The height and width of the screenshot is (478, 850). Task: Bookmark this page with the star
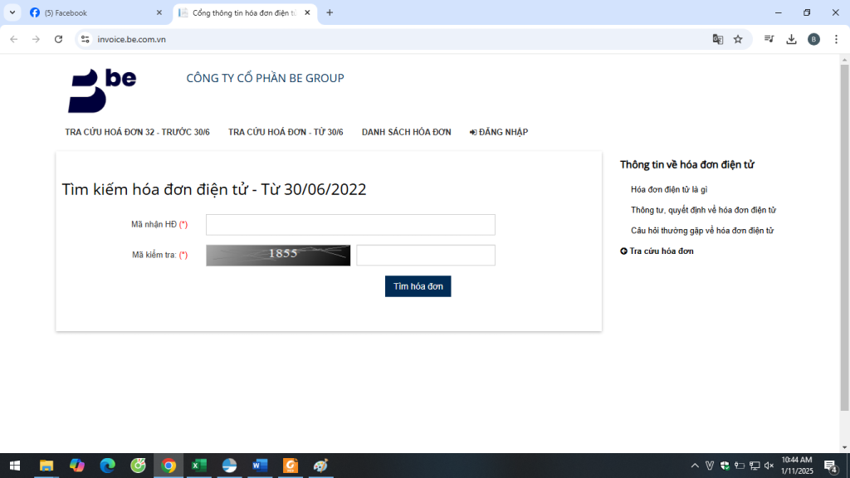point(738,39)
